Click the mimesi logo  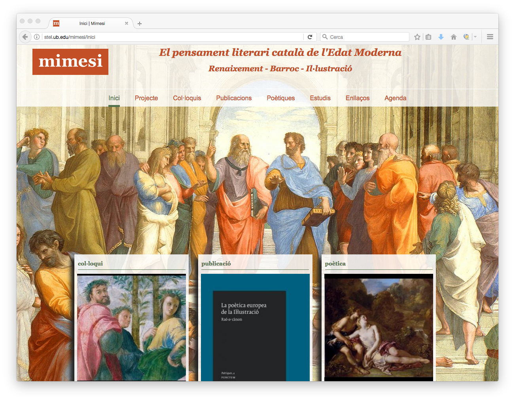(x=70, y=62)
